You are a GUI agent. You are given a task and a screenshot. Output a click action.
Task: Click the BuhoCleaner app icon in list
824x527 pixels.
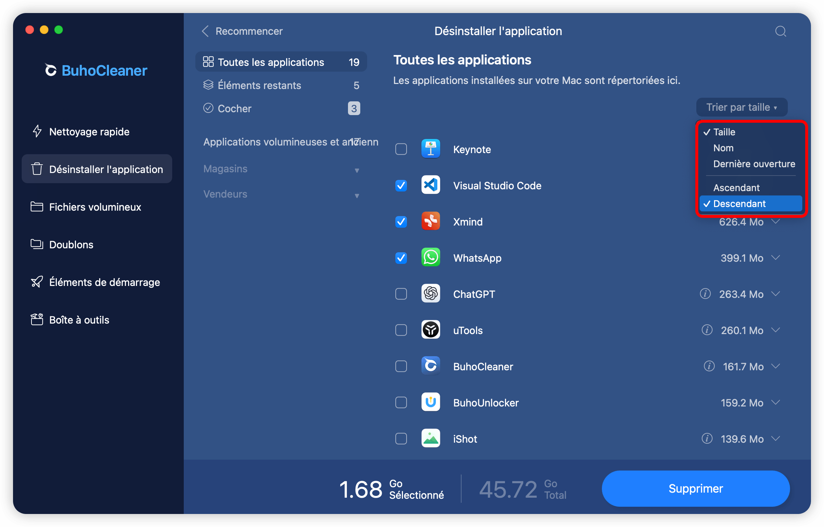430,366
